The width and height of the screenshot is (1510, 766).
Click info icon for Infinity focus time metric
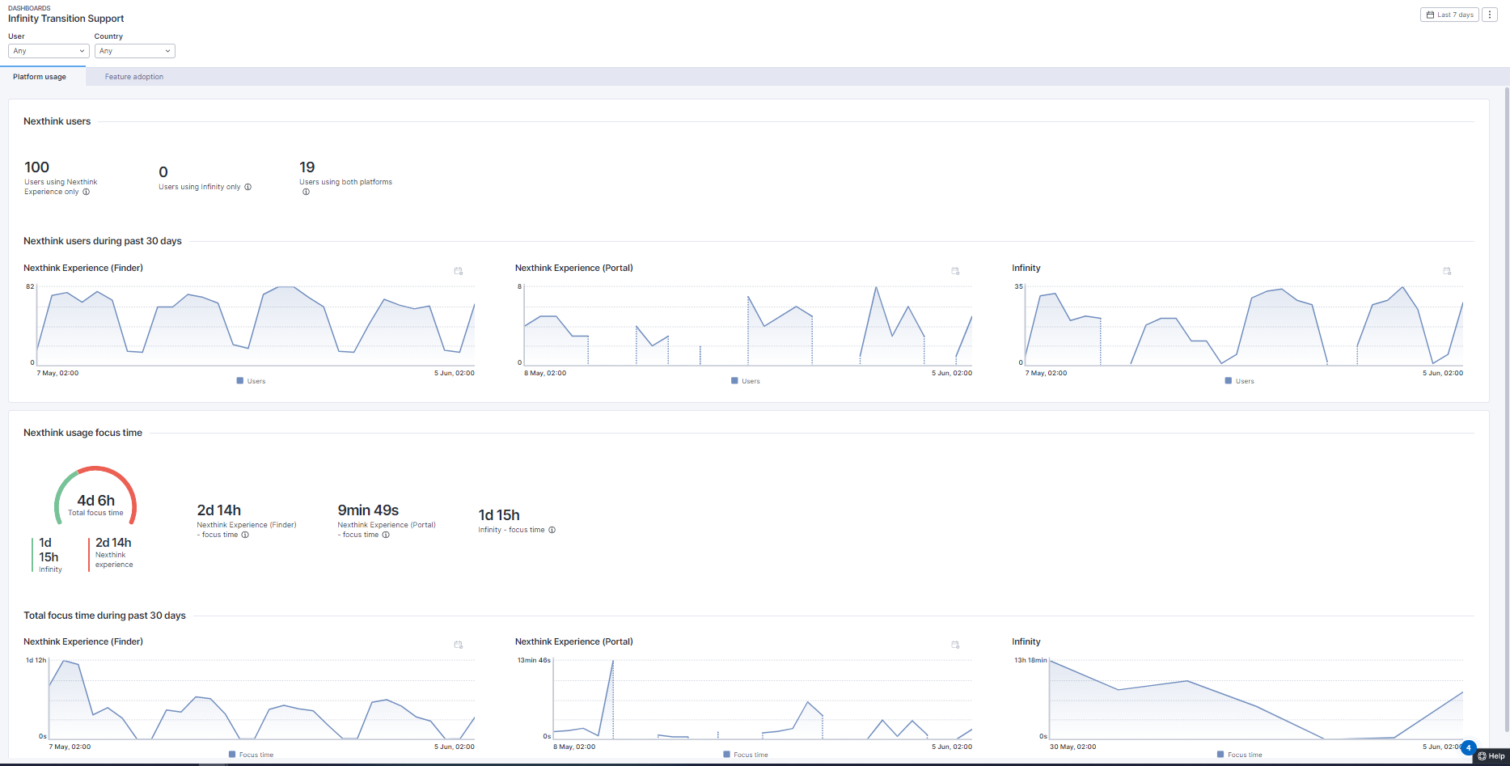tap(552, 530)
